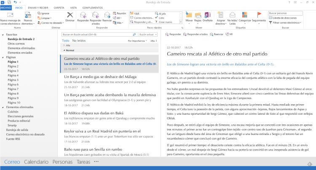The height and width of the screenshot is (170, 316).
Task: Open the email 'Baño ruso para un Sevilla sin rumbo'
Action: click(x=110, y=151)
